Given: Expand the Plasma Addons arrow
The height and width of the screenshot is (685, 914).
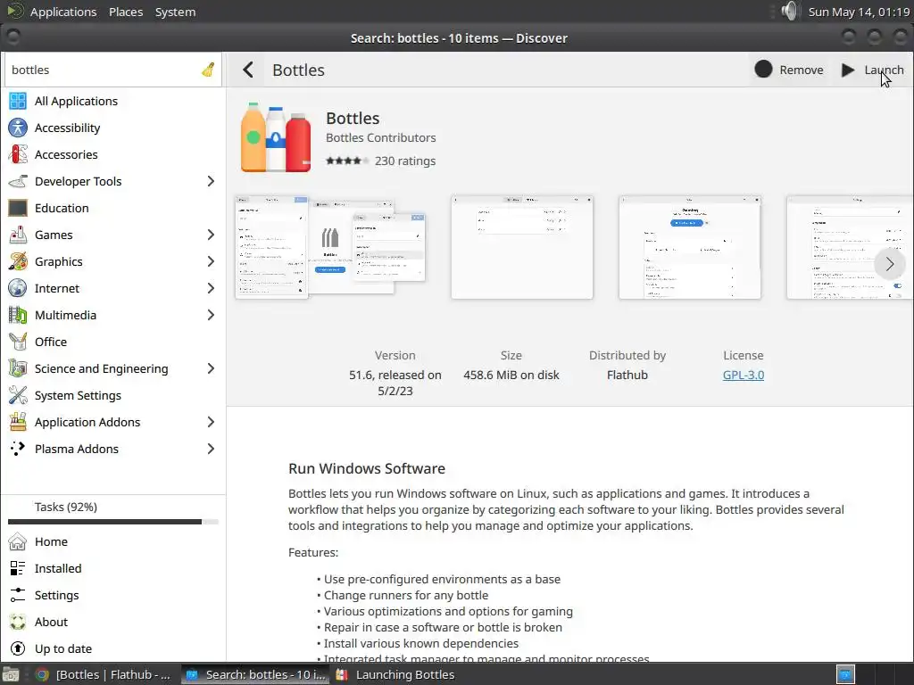Looking at the screenshot, I should point(211,450).
